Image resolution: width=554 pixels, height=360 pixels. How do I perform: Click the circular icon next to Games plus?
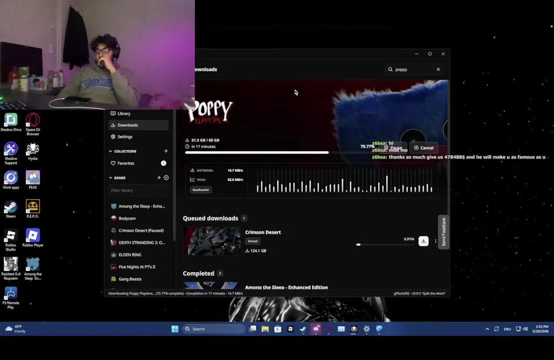pyautogui.click(x=166, y=177)
